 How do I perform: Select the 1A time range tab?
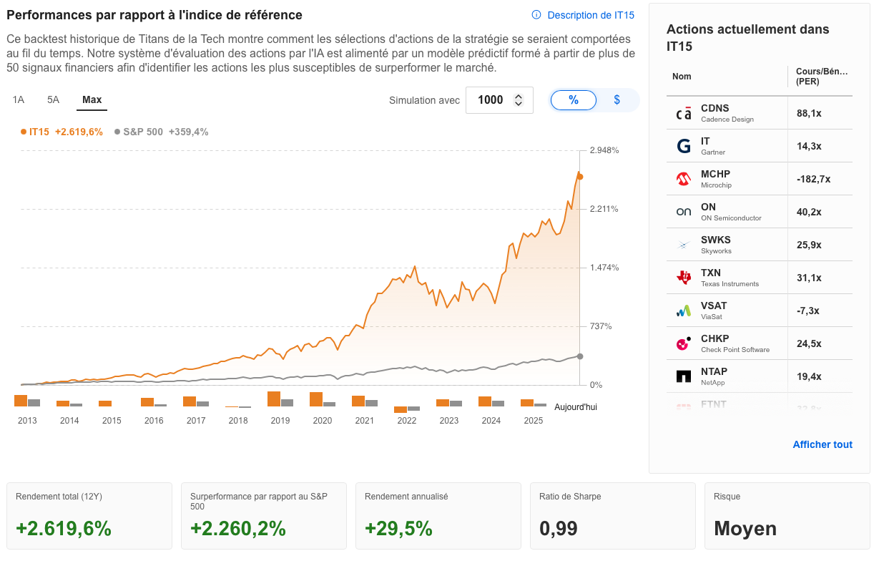19,99
